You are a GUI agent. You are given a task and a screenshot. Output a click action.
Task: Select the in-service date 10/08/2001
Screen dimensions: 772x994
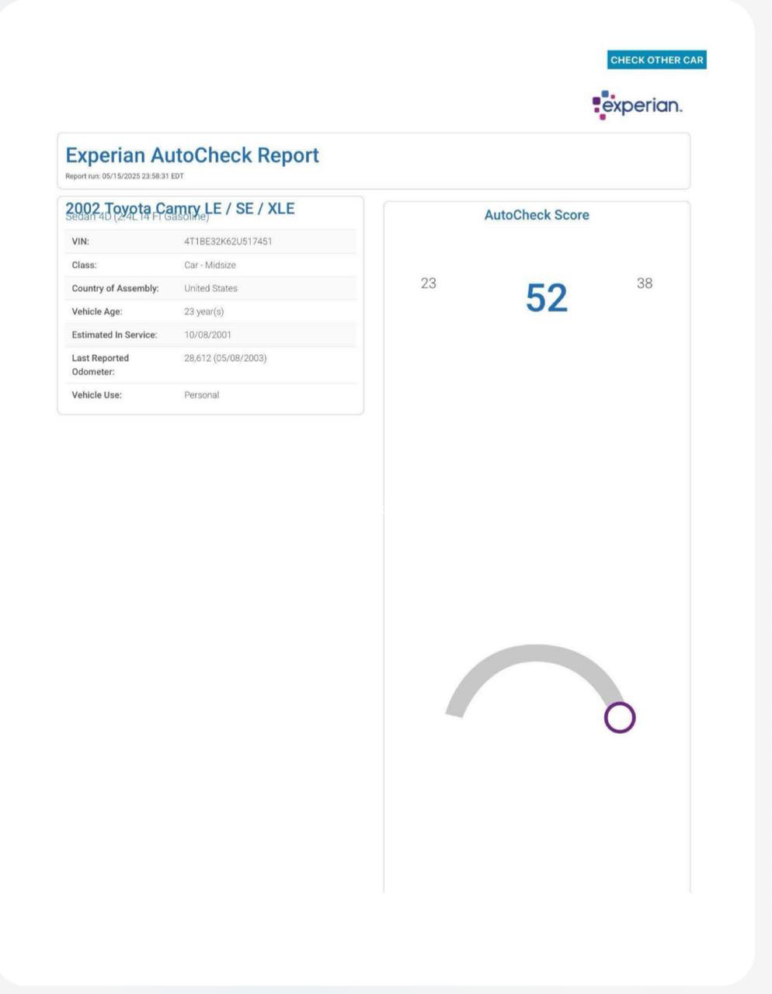tap(207, 335)
